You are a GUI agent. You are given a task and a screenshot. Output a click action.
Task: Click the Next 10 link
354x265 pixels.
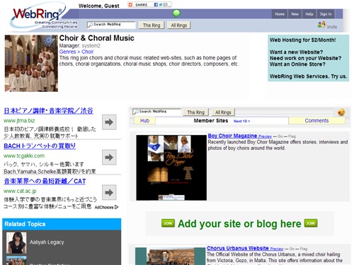coord(241,121)
